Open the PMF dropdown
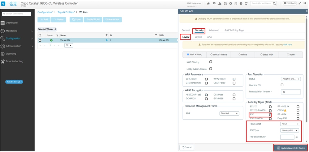The image size is (309, 152). (229, 113)
